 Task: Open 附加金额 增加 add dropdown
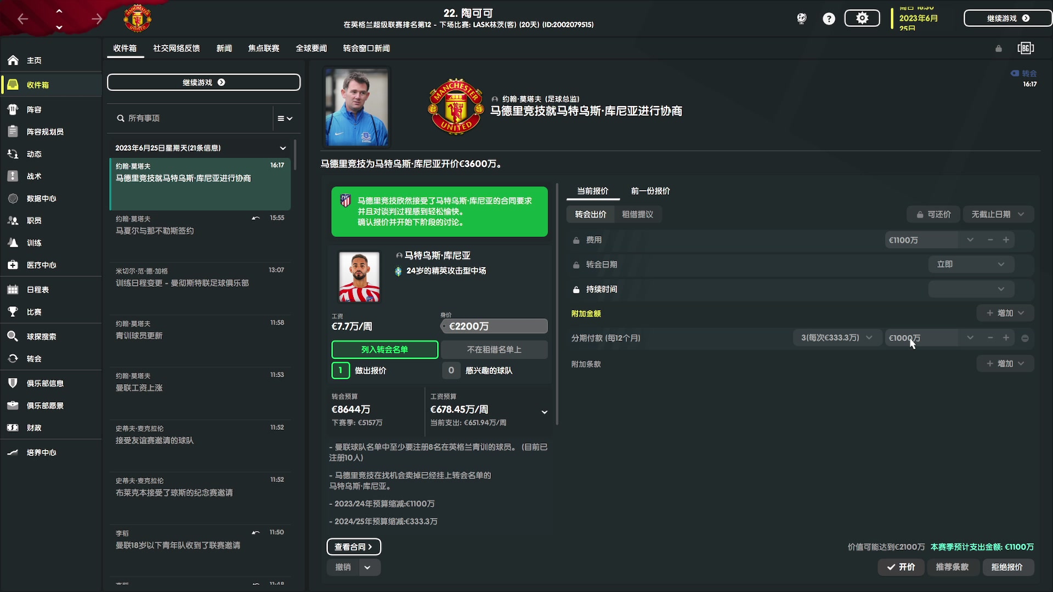[x=1005, y=313]
